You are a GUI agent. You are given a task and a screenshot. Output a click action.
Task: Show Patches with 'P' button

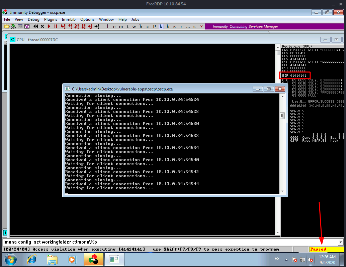click(x=154, y=26)
